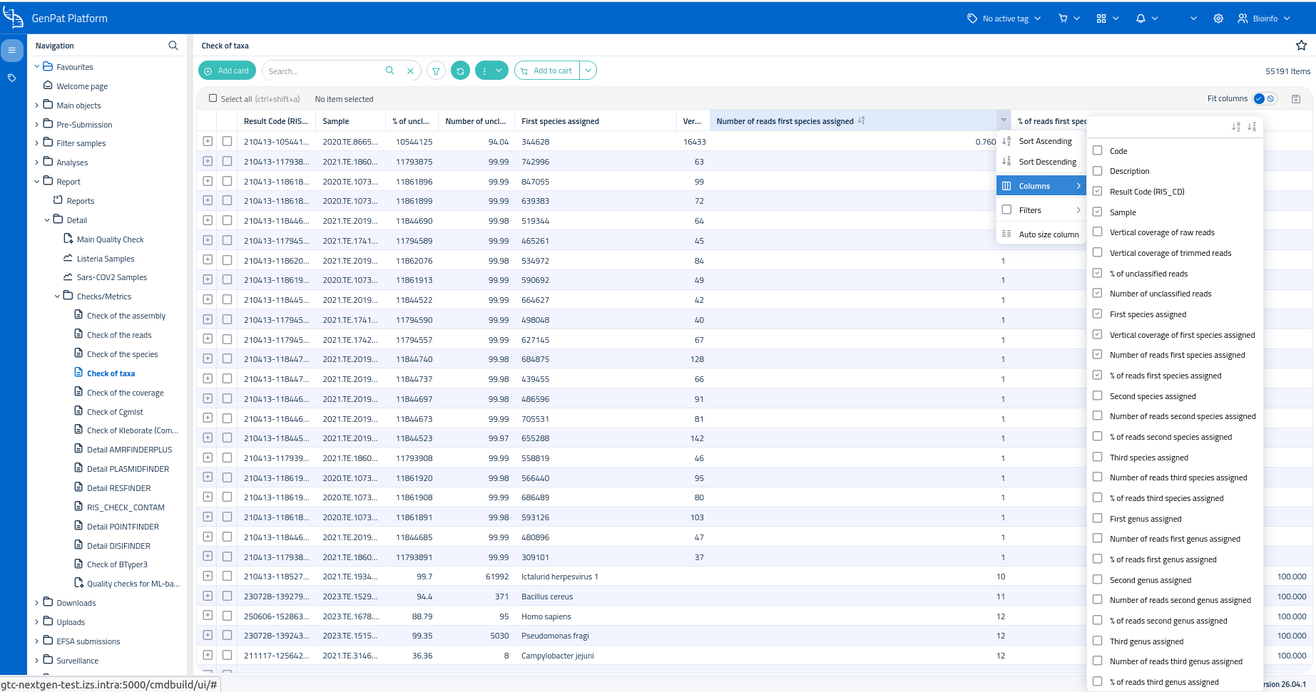Tick the Select all checkbox
This screenshot has height=692, width=1316.
click(213, 98)
